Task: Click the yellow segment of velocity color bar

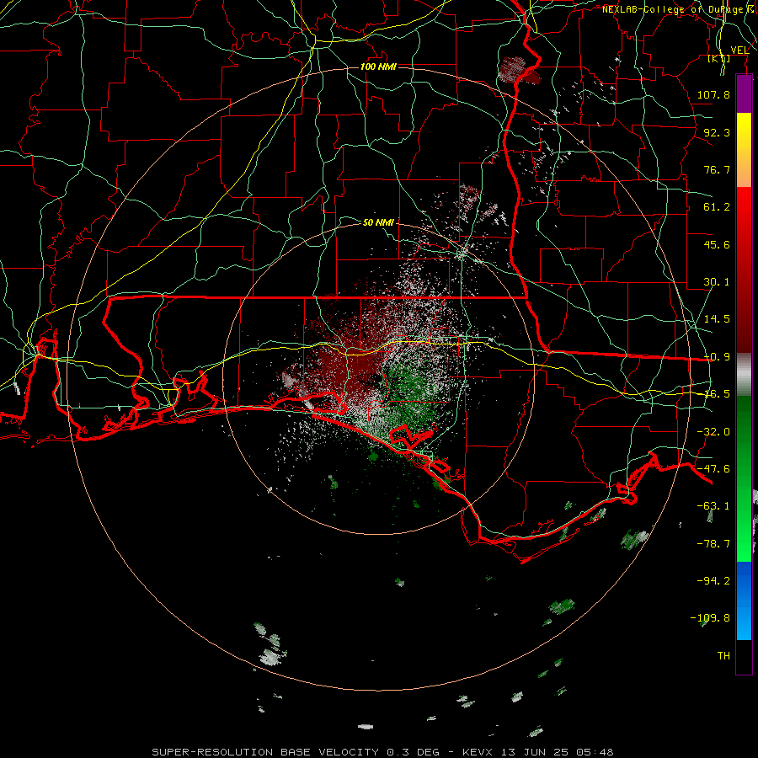Action: click(744, 150)
